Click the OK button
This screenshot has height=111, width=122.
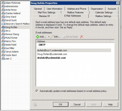[61, 105]
